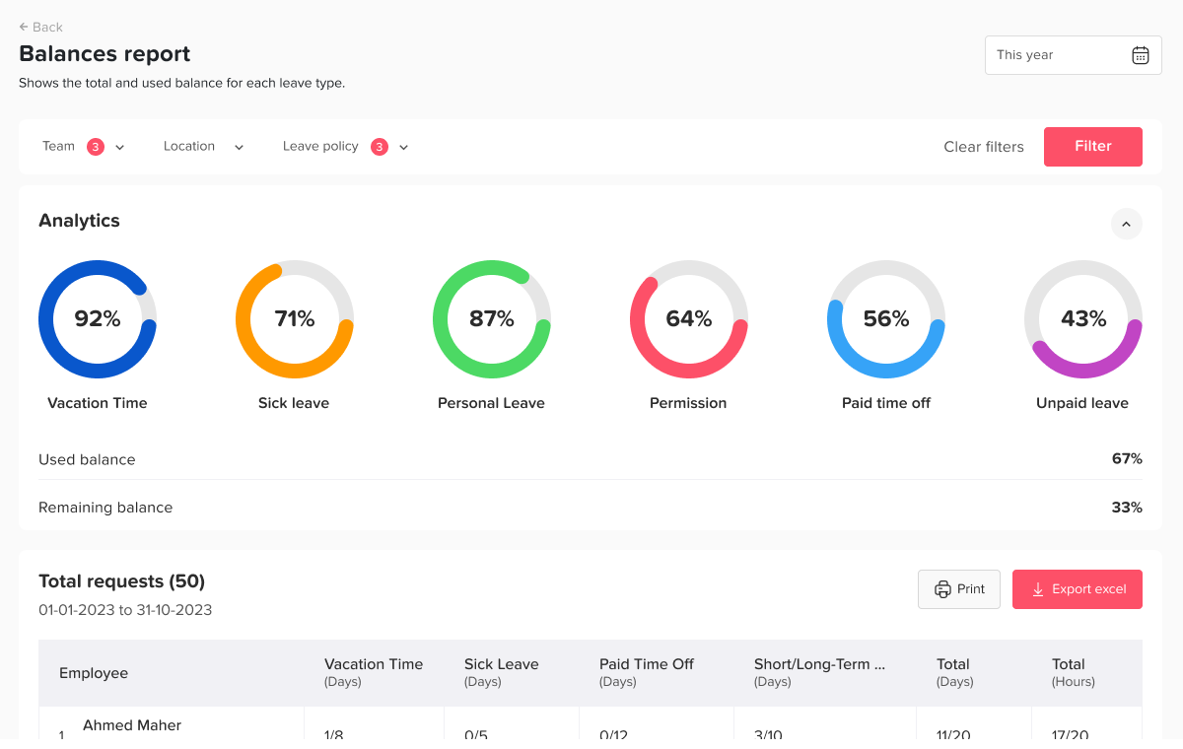1183x749 pixels.
Task: Click the calendar icon in date picker
Action: (x=1140, y=55)
